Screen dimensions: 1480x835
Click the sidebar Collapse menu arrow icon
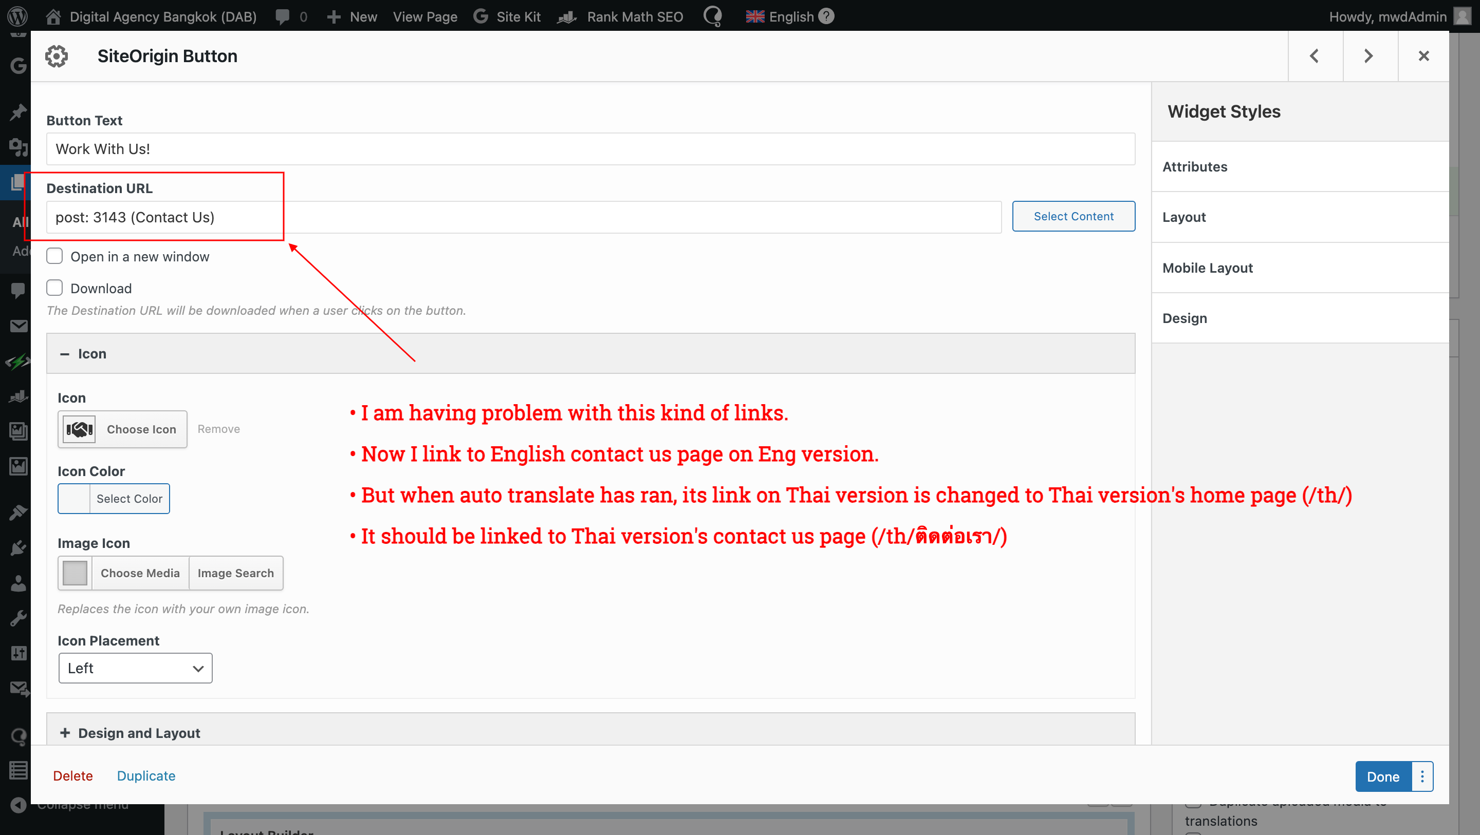tap(18, 805)
